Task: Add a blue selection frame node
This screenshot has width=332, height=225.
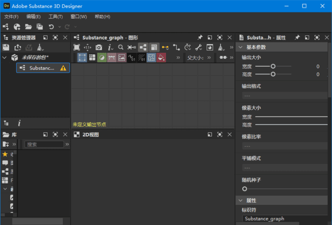Action: pyautogui.click(x=82, y=57)
